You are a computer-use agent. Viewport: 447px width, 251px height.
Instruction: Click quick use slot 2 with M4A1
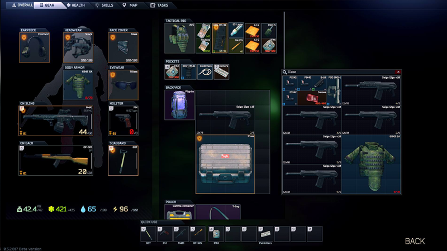[x=181, y=234]
